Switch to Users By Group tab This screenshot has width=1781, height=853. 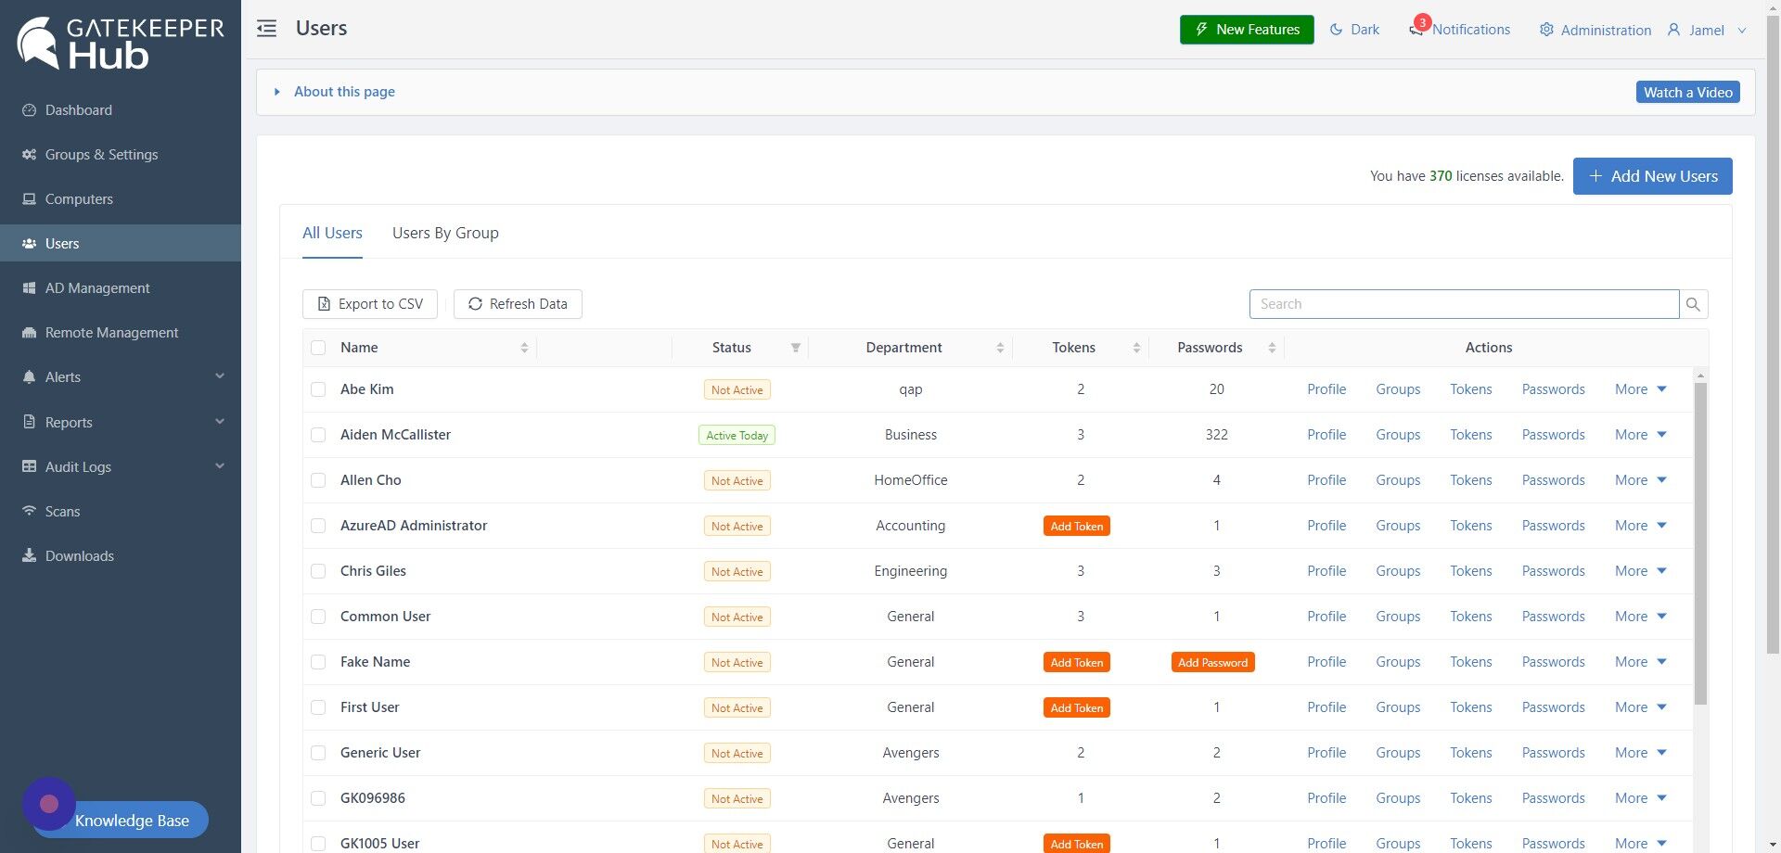445,233
